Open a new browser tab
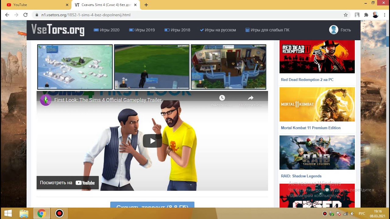This screenshot has height=219, width=390. point(146,5)
